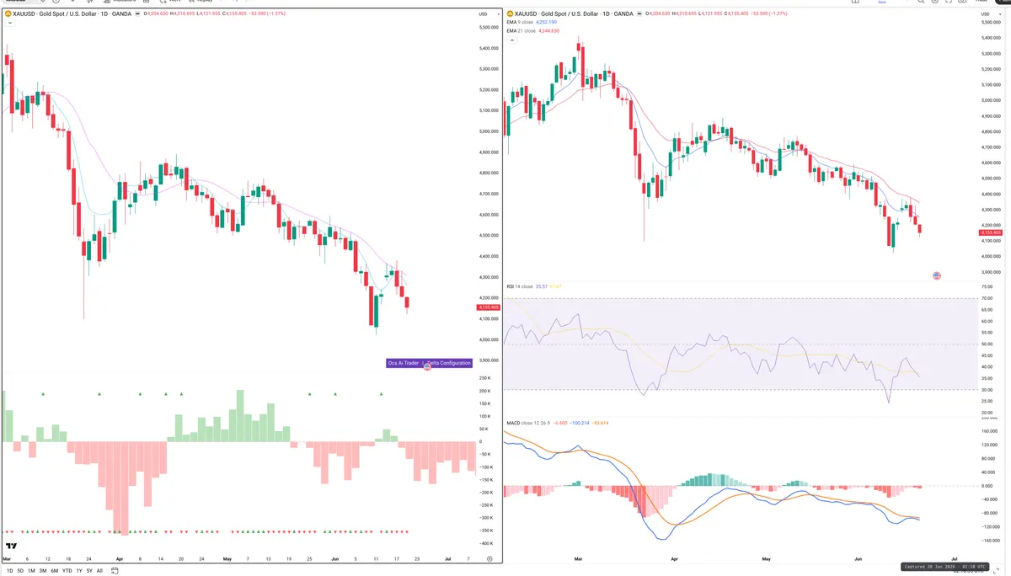Click MACD value -100.214 in legend

[580, 422]
